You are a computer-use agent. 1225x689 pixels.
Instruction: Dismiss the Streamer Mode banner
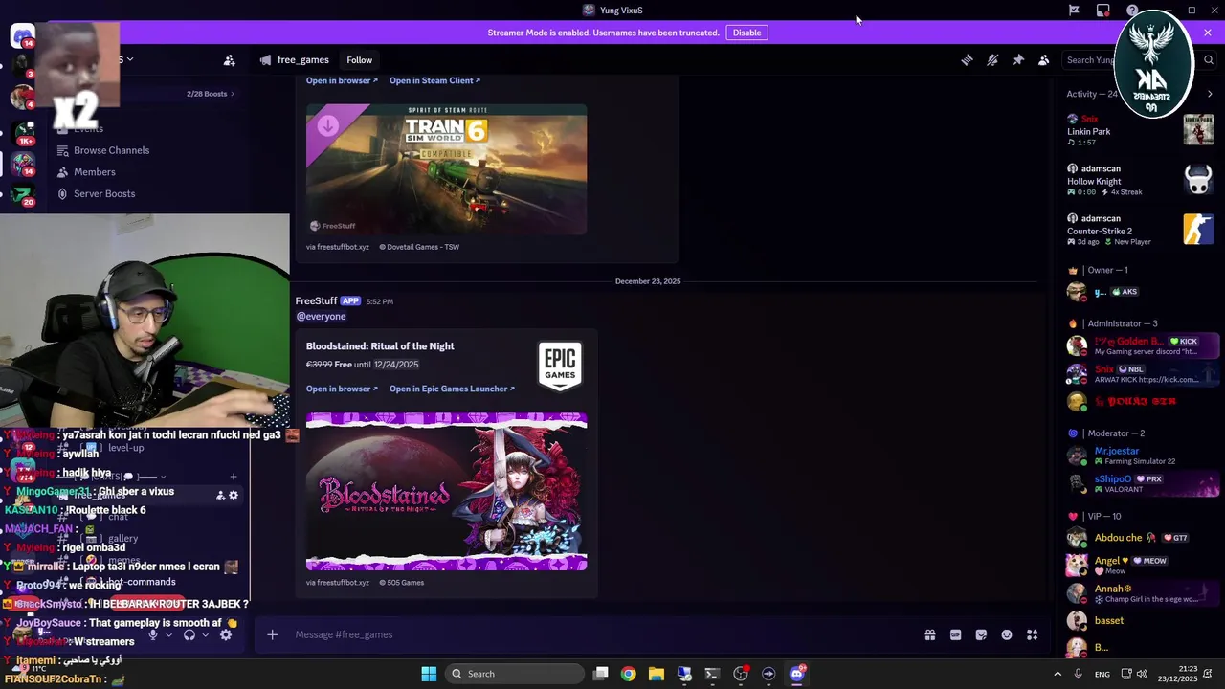tap(1208, 33)
